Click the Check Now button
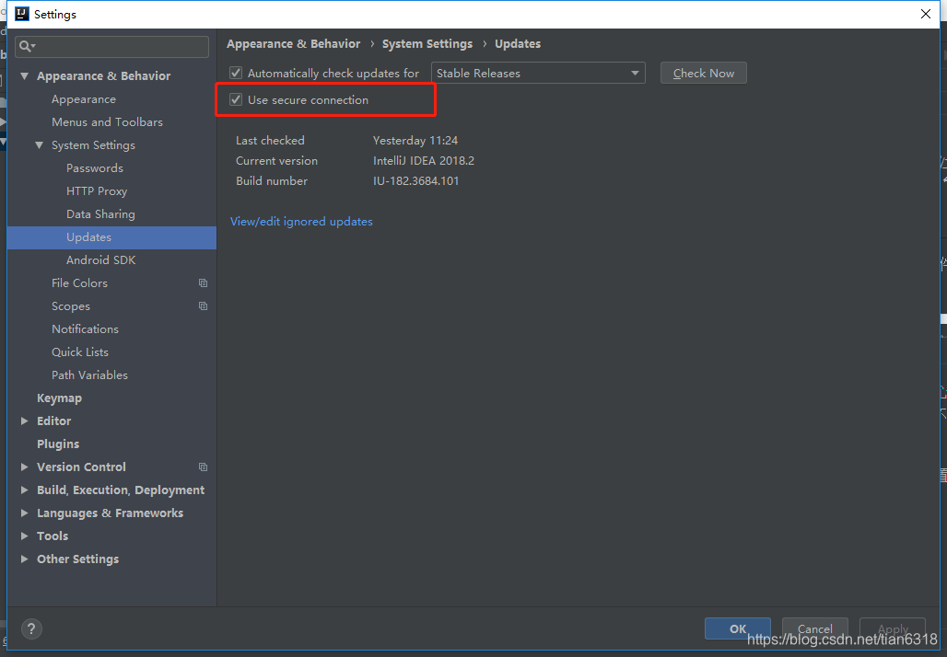This screenshot has width=947, height=657. point(703,73)
